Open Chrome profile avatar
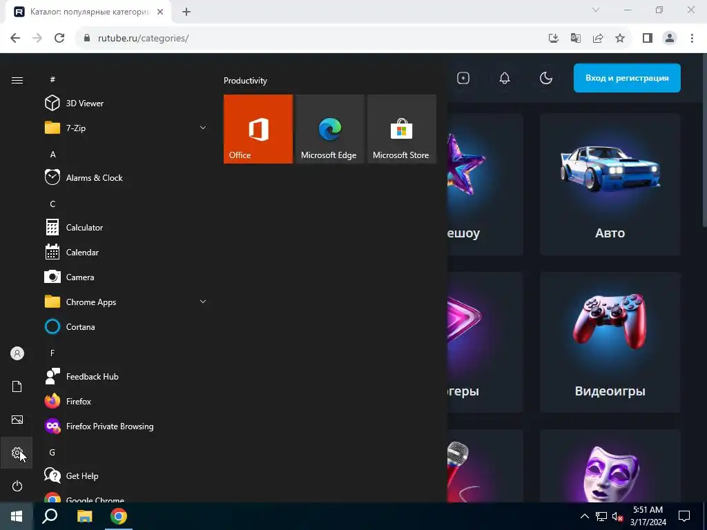This screenshot has height=530, width=707. 670,39
